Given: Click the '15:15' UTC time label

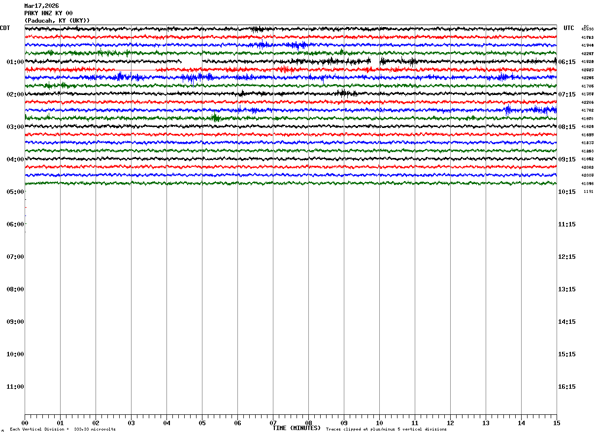Looking at the screenshot, I should [567, 354].
